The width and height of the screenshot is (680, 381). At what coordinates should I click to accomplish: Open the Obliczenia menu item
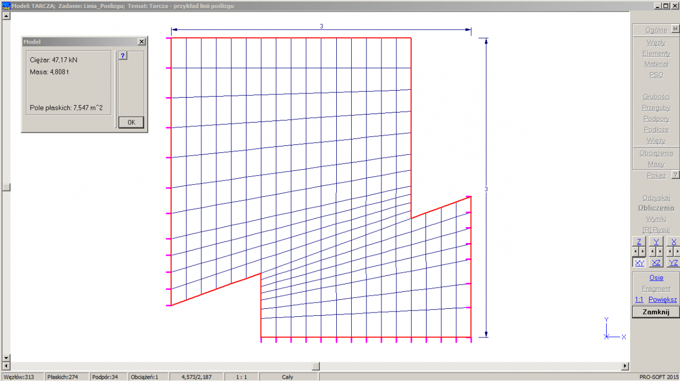tap(656, 208)
